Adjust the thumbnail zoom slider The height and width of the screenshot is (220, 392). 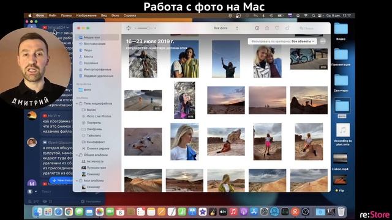(x=146, y=28)
